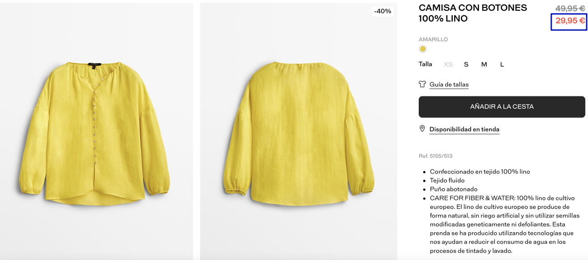Open the front view shirt image
The width and height of the screenshot is (588, 260).
96,130
